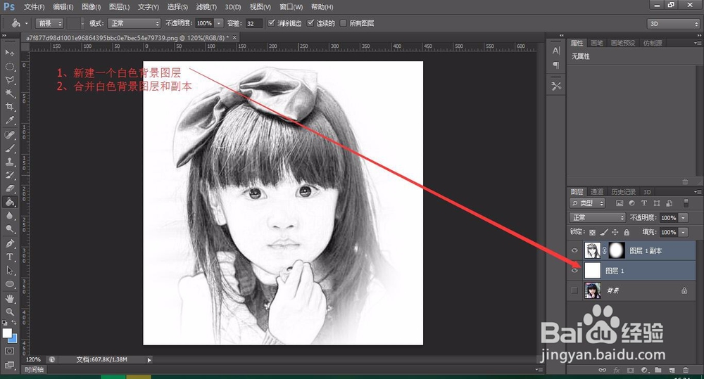Viewport: 704px width, 379px height.
Task: Select the Zoom tool in toolbar
Action: (9, 311)
